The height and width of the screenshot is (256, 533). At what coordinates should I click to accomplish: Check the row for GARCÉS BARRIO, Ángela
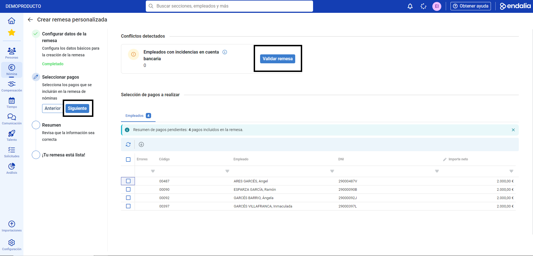pyautogui.click(x=128, y=198)
